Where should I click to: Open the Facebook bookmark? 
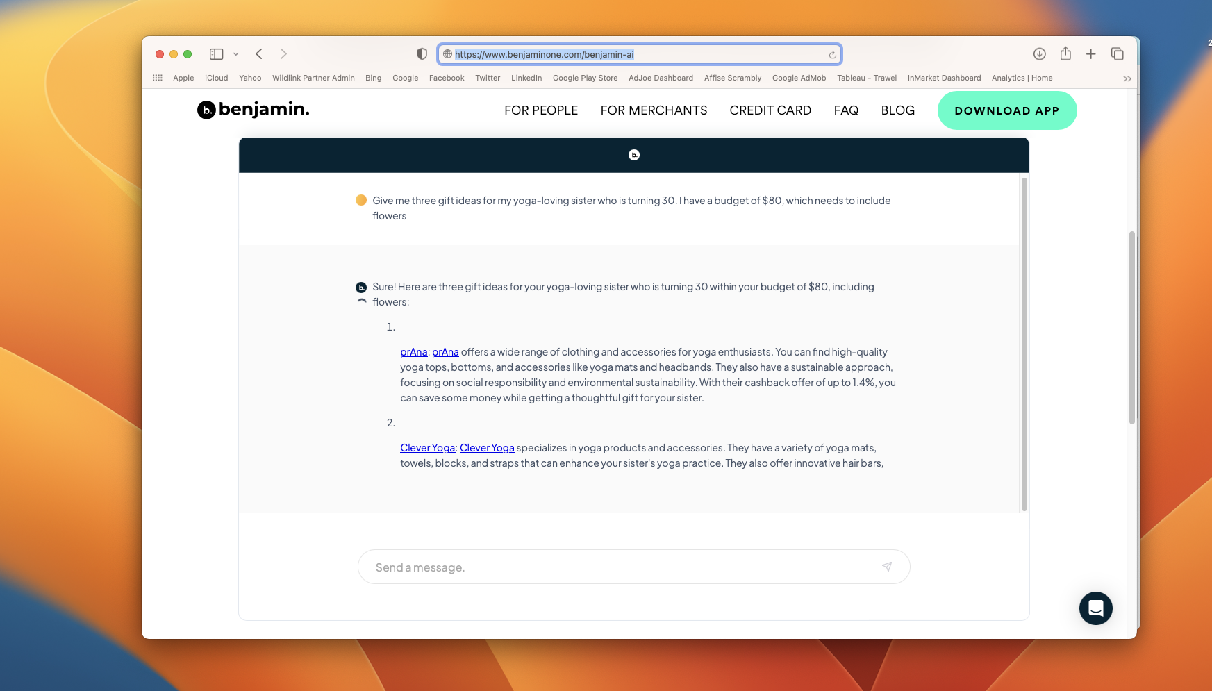(x=447, y=78)
